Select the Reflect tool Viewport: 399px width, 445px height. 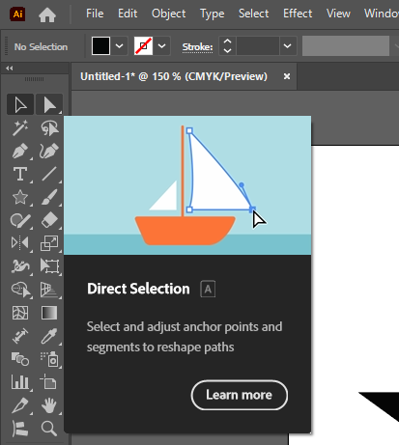click(x=20, y=243)
